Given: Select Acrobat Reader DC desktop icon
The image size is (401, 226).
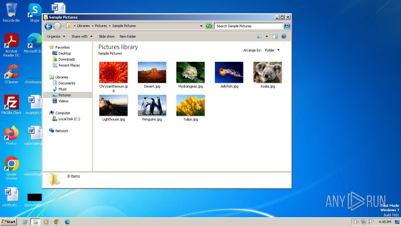Looking at the screenshot, I should click(11, 45).
